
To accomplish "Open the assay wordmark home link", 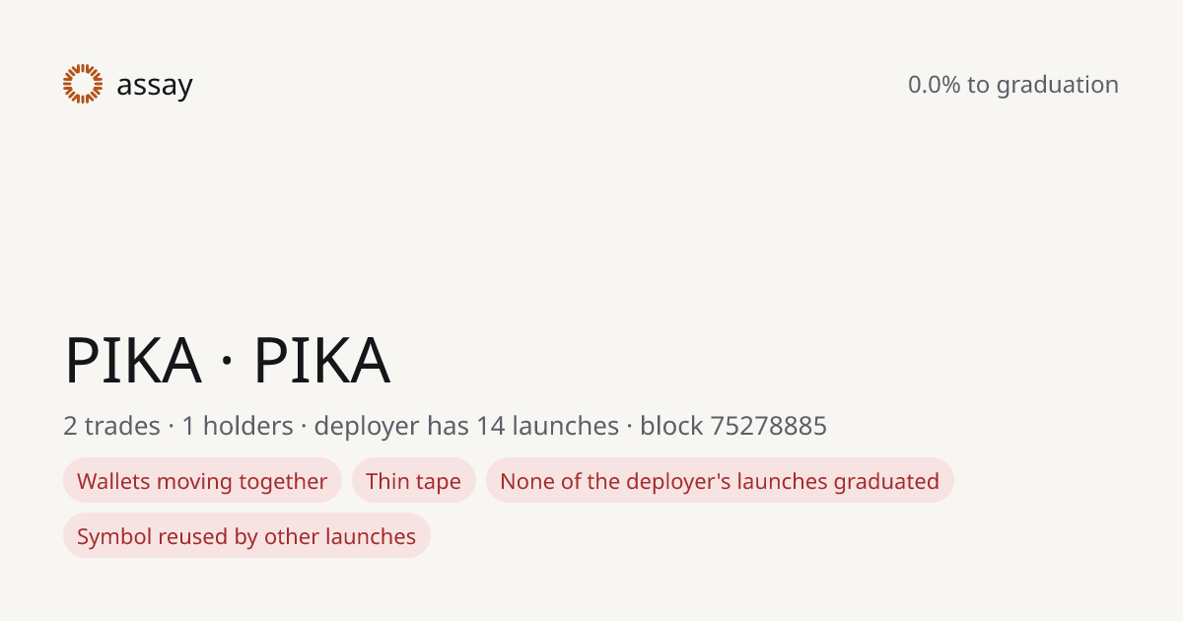I will (x=155, y=86).
